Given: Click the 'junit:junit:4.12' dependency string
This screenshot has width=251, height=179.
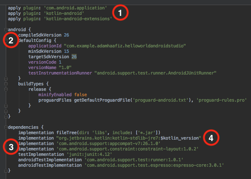Looking at the screenshot, I should [x=89, y=154].
